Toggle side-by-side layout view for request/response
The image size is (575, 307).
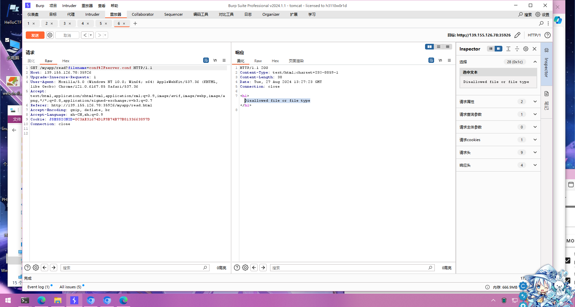click(429, 47)
